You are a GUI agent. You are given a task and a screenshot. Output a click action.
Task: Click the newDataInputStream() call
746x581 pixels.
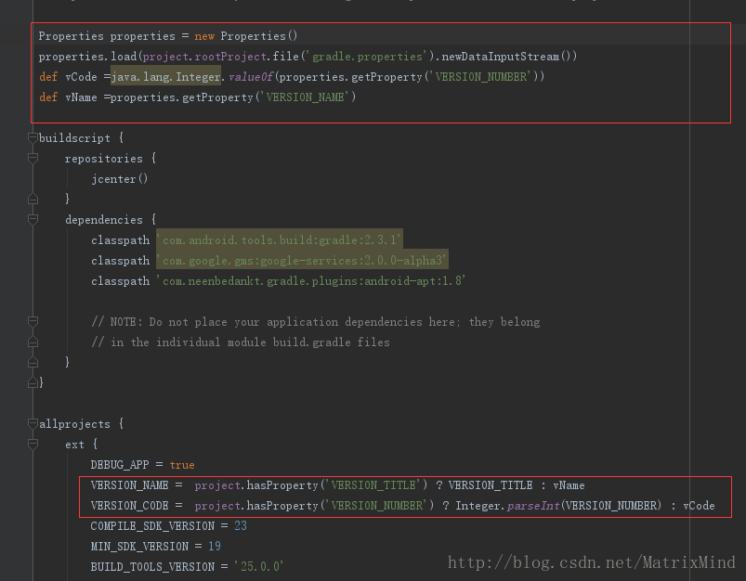pyautogui.click(x=509, y=57)
